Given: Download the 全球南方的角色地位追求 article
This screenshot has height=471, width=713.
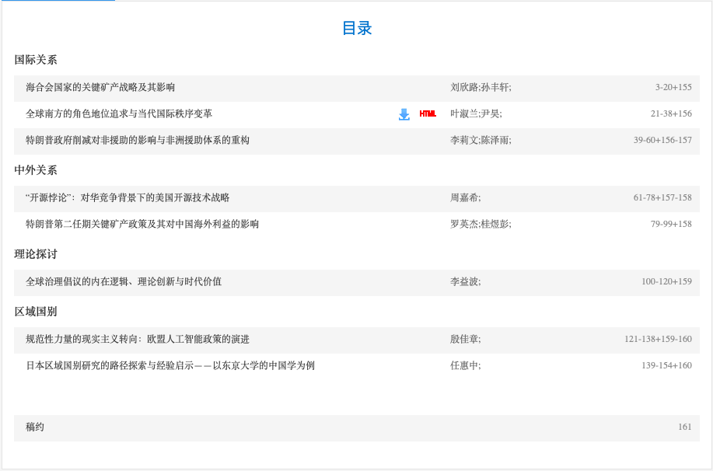Looking at the screenshot, I should pyautogui.click(x=404, y=114).
